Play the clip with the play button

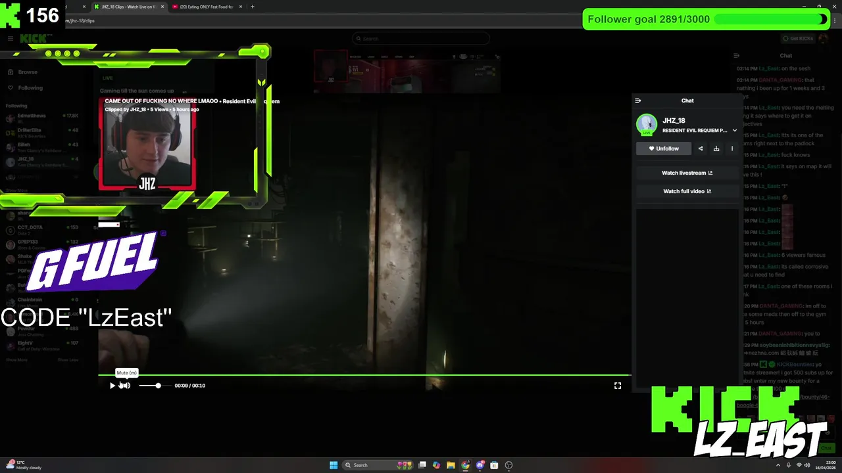click(x=112, y=386)
